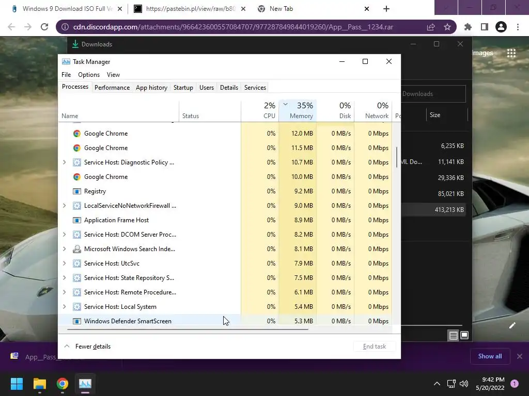Toggle the Chrome side panel icon
The height and width of the screenshot is (396, 529).
coord(485,27)
